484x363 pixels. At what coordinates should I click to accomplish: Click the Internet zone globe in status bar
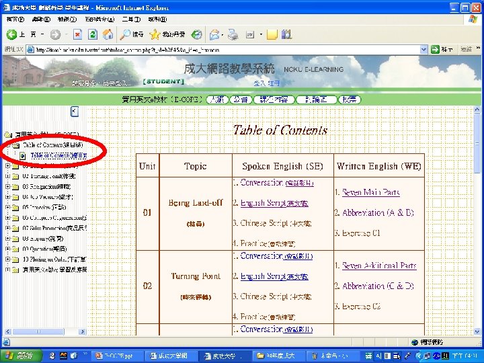[415, 342]
